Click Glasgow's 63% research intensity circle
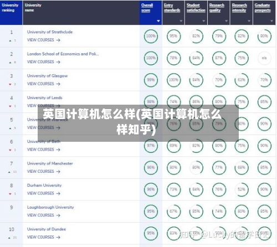The width and height of the screenshot is (277, 247). [x=242, y=80]
